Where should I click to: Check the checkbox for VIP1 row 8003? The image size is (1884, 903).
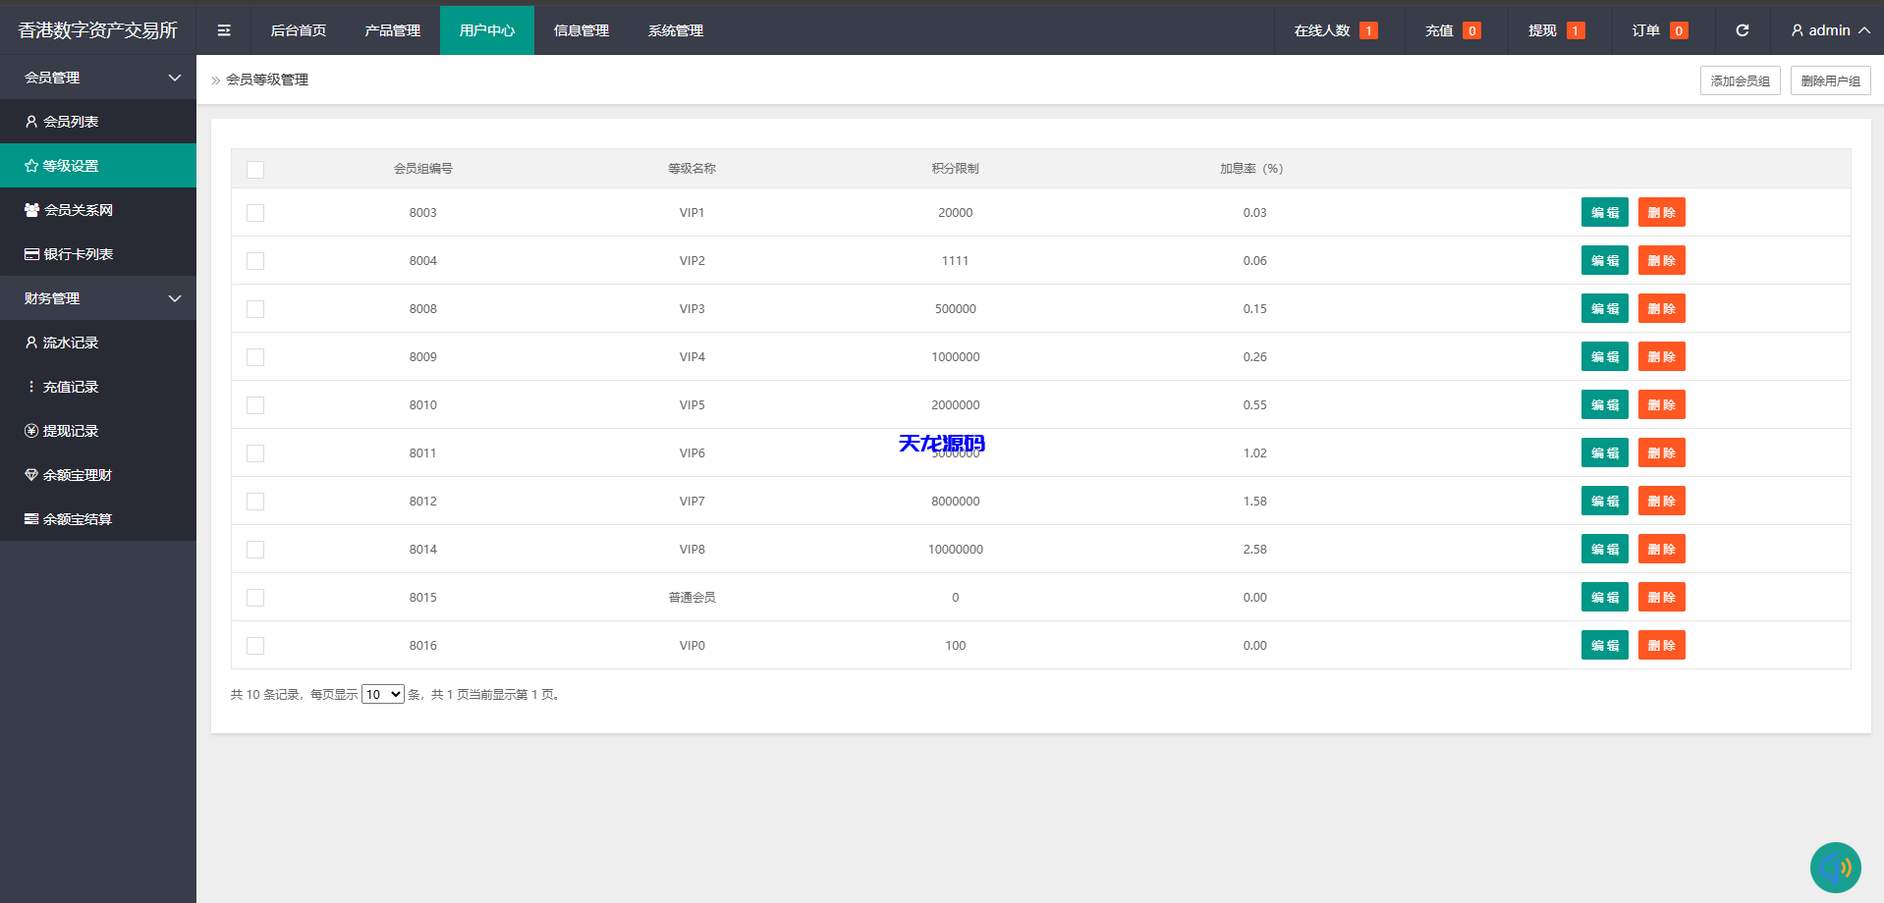click(255, 212)
